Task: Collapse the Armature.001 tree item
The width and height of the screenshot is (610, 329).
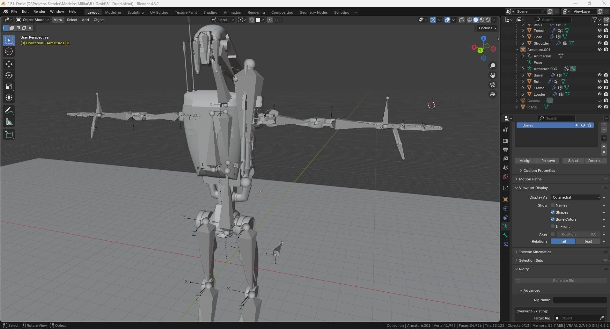Action: [x=517, y=49]
